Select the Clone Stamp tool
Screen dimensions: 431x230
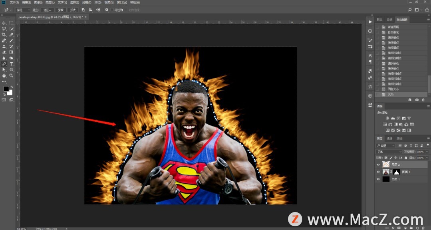click(4, 46)
